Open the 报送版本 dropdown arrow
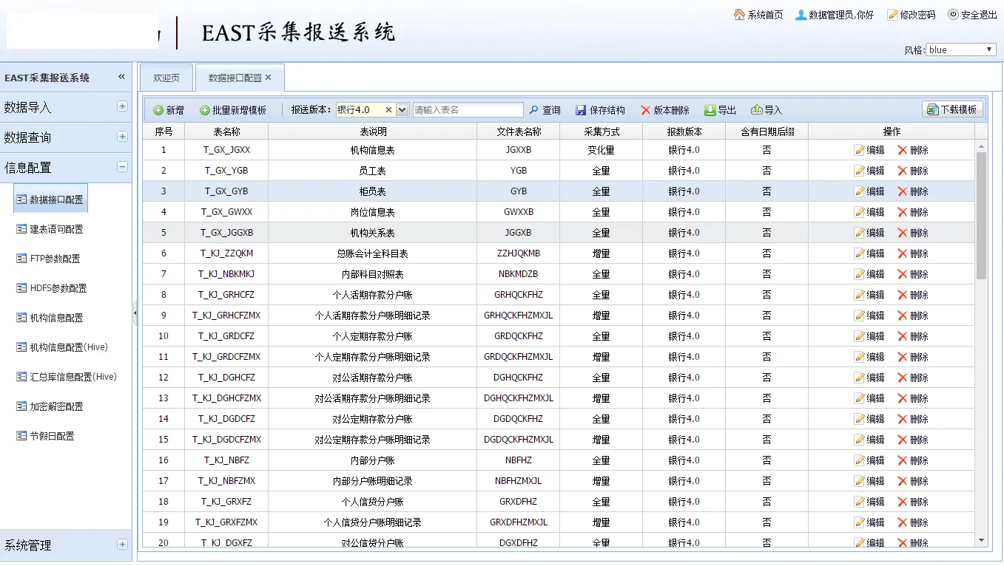Image resolution: width=1004 pixels, height=566 pixels. click(x=402, y=110)
